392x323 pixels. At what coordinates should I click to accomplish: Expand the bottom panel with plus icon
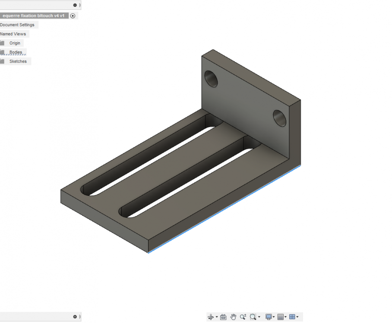[x=75, y=317]
